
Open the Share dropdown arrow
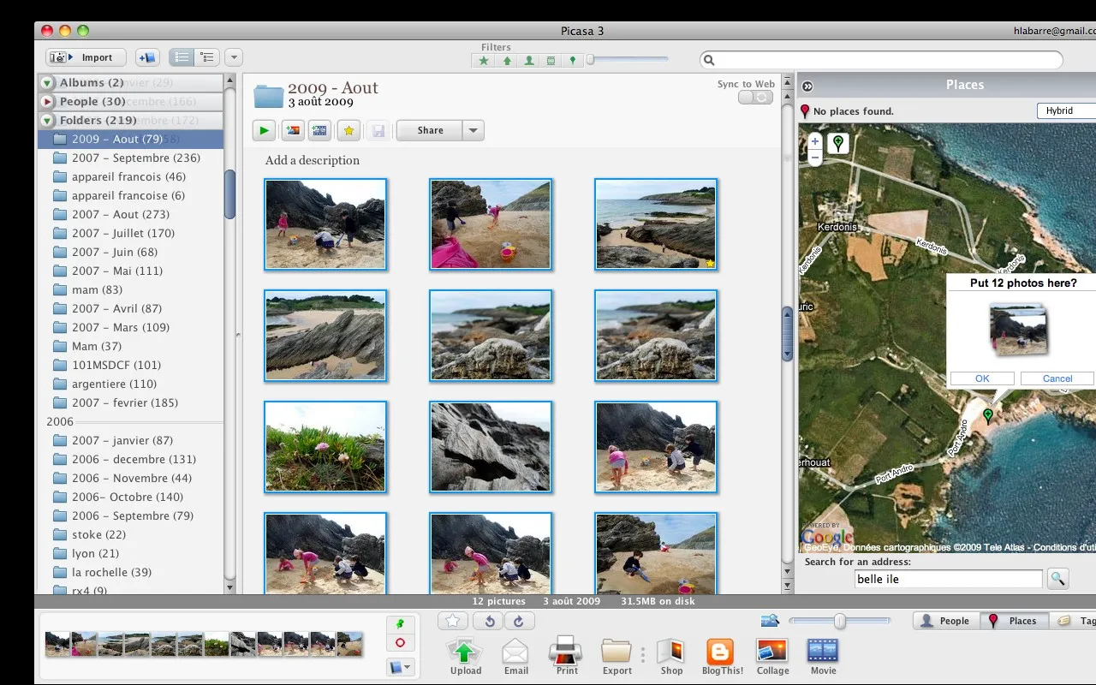coord(474,131)
